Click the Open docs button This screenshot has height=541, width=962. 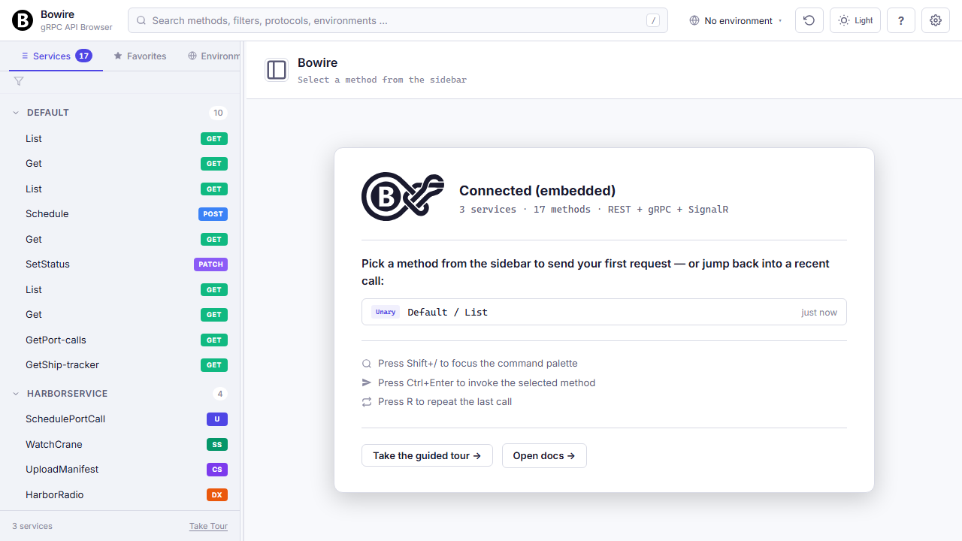544,455
